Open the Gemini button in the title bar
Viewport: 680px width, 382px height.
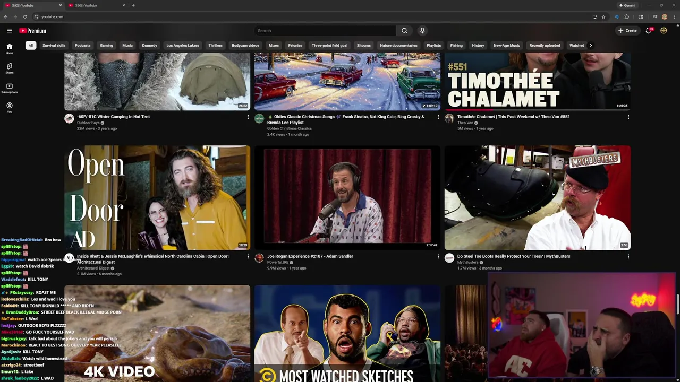click(627, 5)
